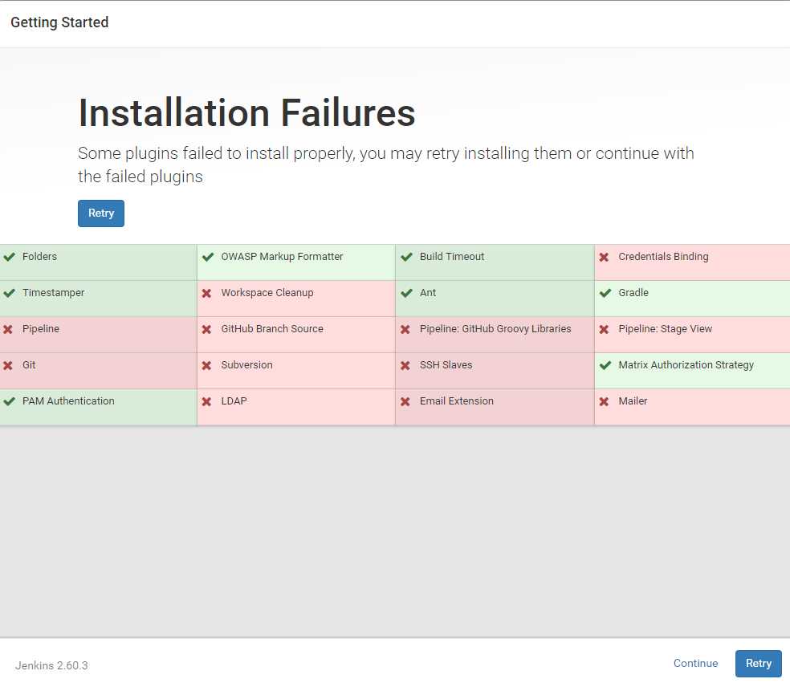Click the Installation Failures heading
This screenshot has height=687, width=790.
point(246,113)
